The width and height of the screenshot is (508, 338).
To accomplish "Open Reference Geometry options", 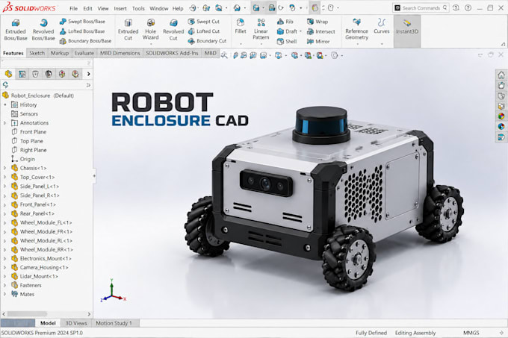I will (x=356, y=29).
